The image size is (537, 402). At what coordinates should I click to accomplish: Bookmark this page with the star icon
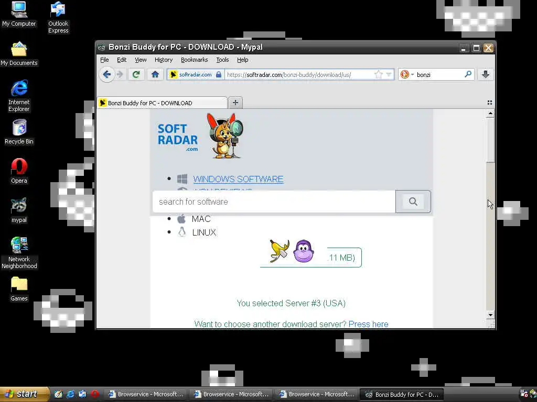pos(378,74)
